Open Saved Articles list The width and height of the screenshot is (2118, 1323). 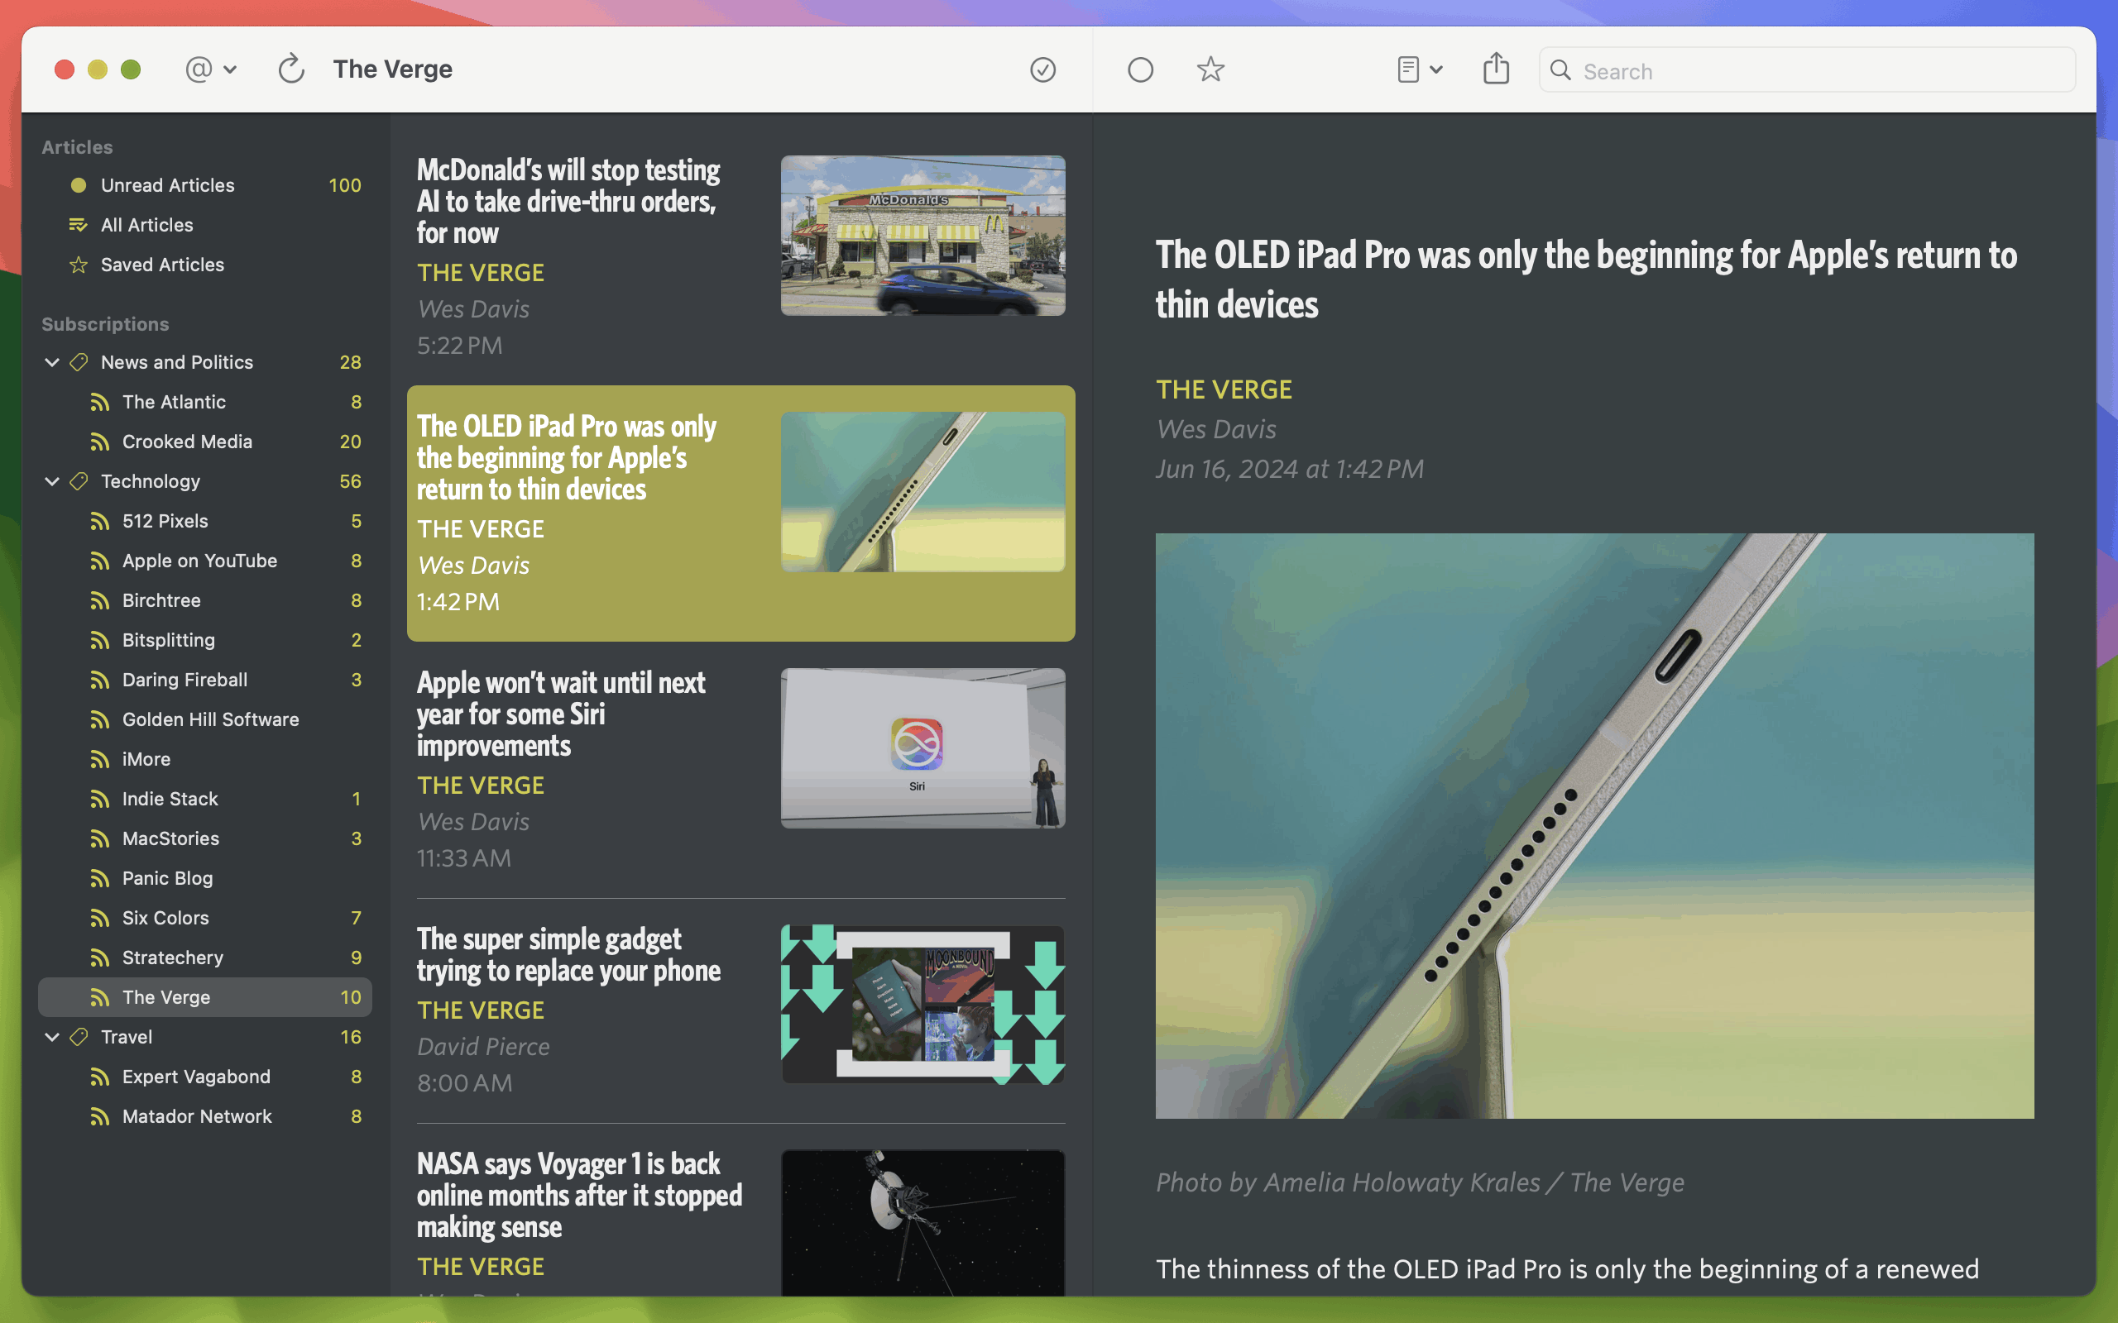[x=206, y=265]
